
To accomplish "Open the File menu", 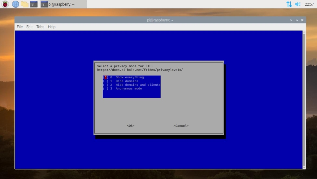I will point(20,27).
